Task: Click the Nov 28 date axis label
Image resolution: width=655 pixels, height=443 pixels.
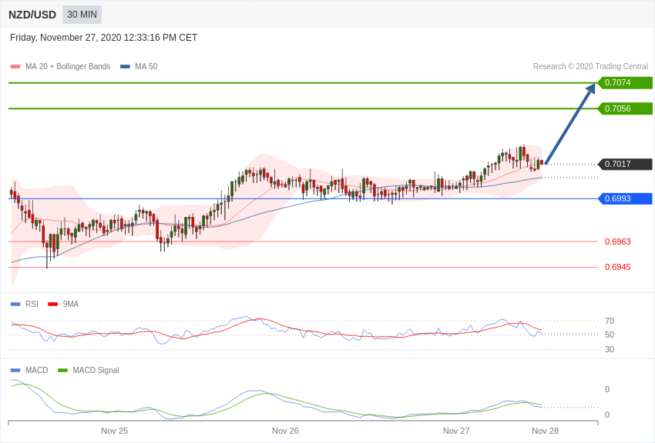Action: pos(545,431)
